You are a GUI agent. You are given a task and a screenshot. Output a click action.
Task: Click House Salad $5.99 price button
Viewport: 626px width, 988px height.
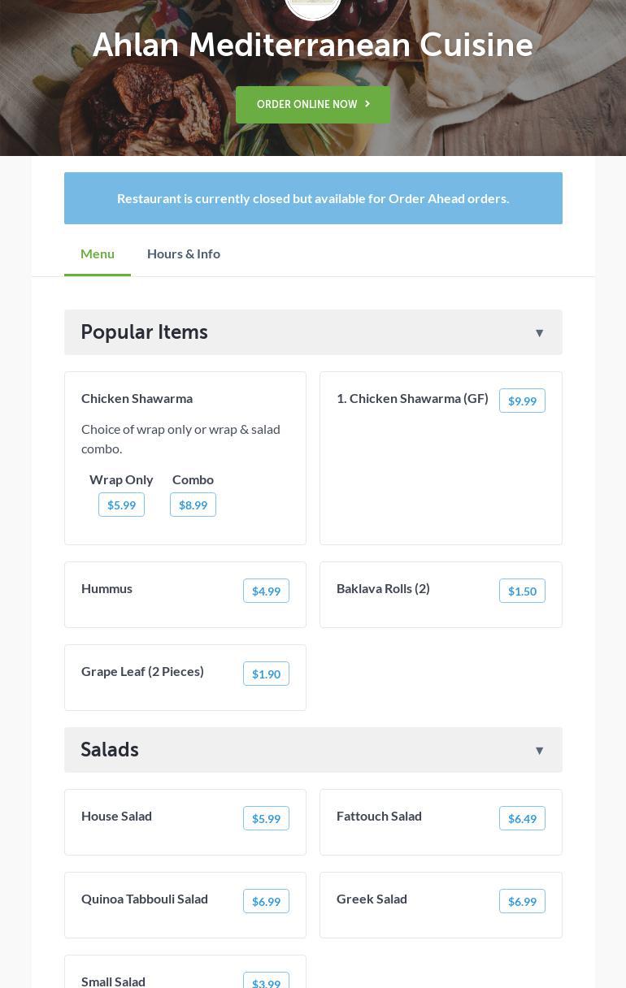[x=266, y=818]
